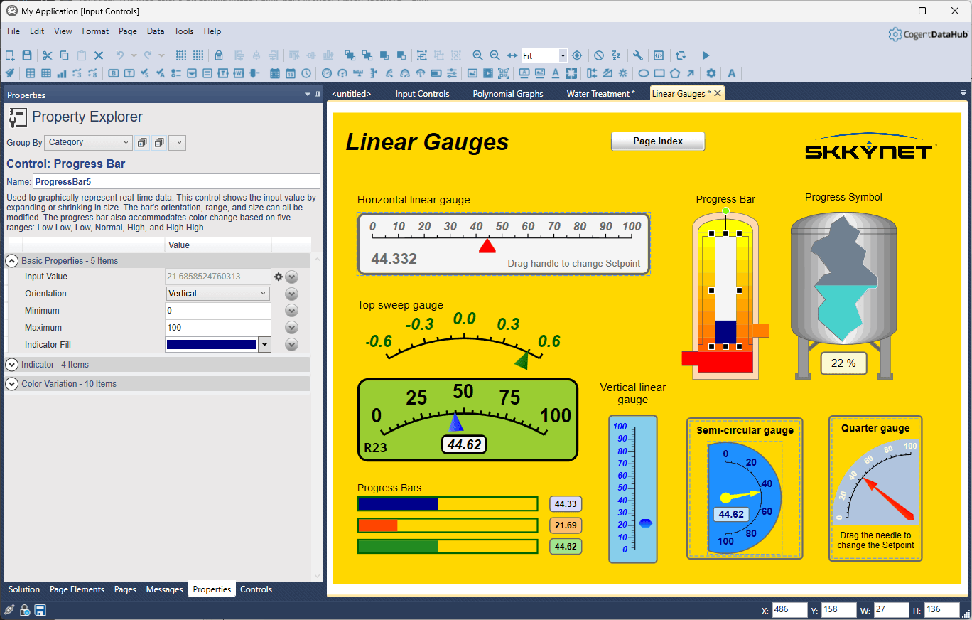The height and width of the screenshot is (620, 972).
Task: Select the calendar control icon
Action: point(275,73)
